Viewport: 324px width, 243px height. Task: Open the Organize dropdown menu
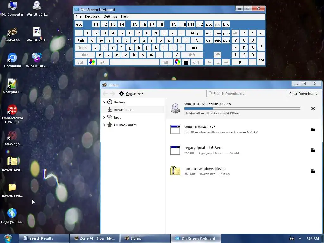click(134, 94)
